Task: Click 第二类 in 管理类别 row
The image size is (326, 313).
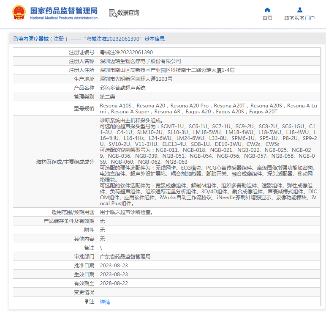Action: tap(107, 97)
